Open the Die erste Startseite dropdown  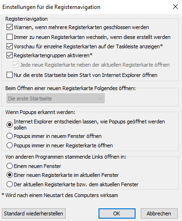(x=55, y=99)
